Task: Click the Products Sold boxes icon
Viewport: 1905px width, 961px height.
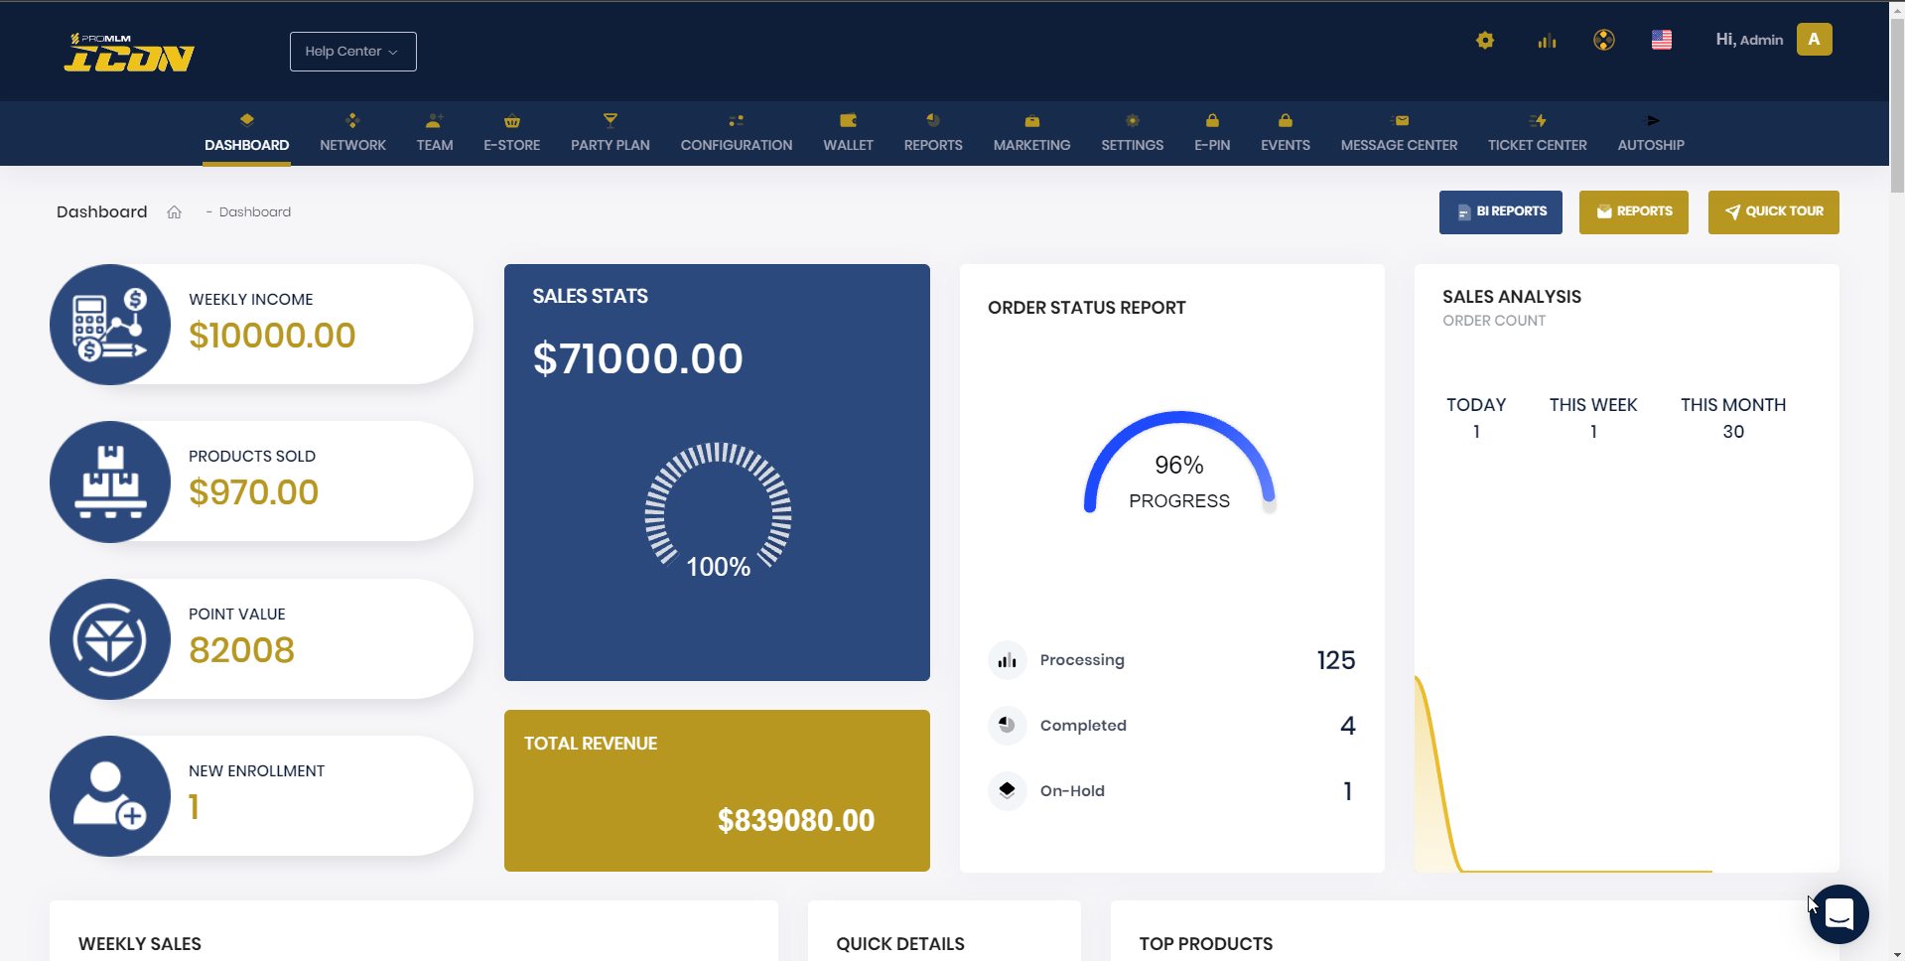Action: [110, 481]
